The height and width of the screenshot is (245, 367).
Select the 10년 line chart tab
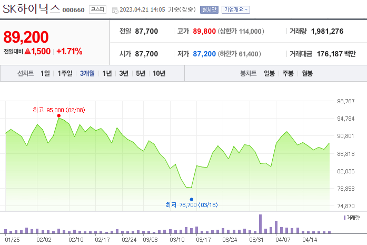click(159, 73)
